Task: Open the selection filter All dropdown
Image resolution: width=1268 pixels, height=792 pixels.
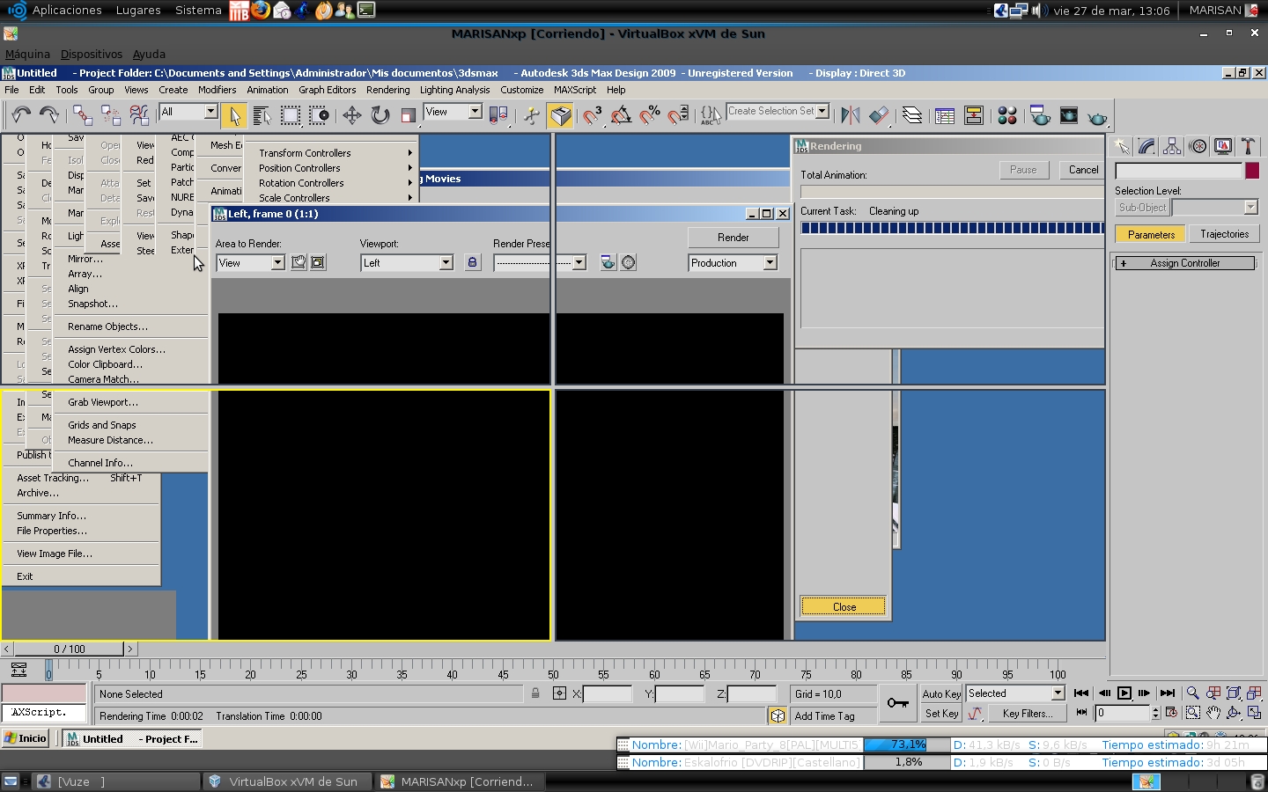Action: (x=188, y=112)
